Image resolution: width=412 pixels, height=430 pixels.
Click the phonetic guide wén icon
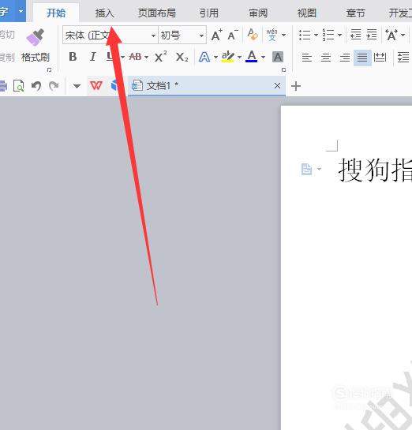(272, 35)
